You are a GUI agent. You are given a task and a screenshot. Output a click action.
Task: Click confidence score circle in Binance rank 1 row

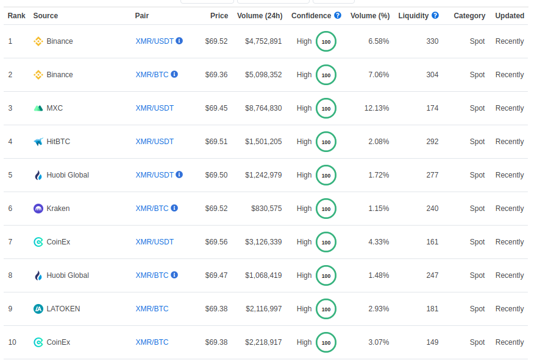(326, 41)
